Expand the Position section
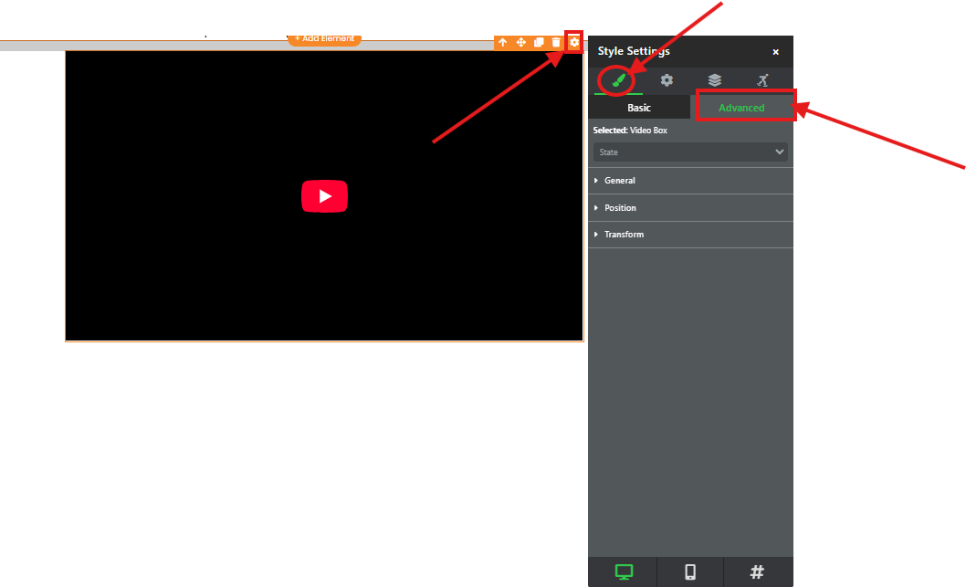 690,207
